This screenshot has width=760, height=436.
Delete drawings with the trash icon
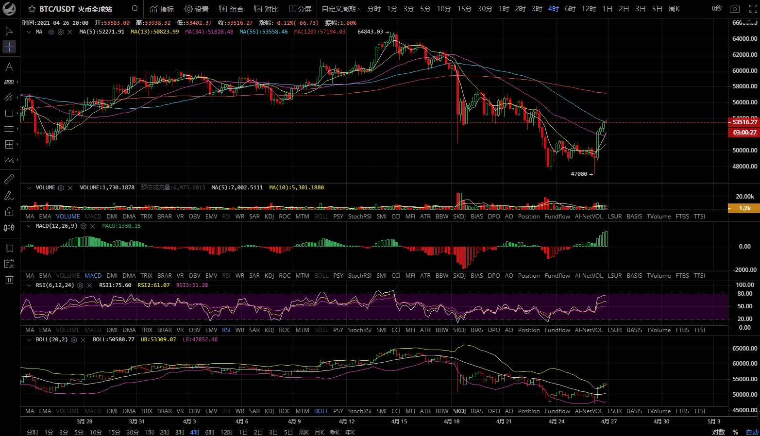coord(9,279)
